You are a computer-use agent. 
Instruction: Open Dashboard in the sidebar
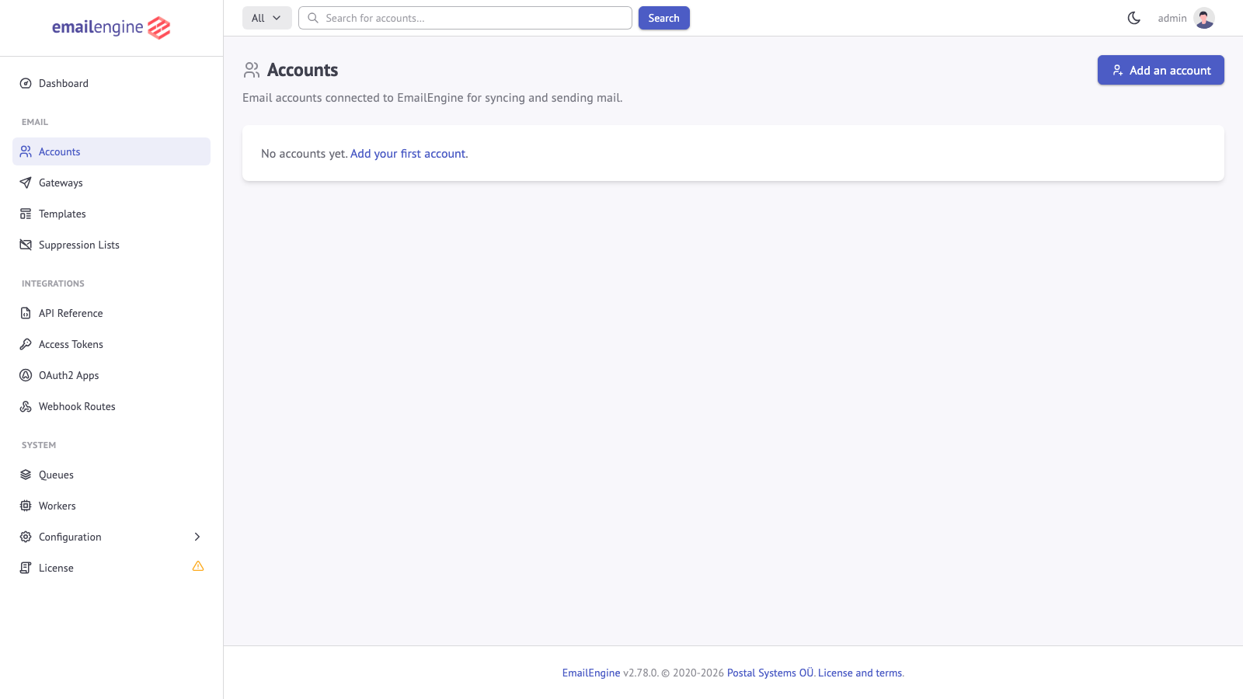(111, 83)
